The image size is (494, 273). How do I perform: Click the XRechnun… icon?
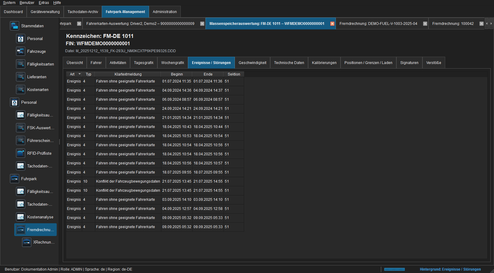coord(27,242)
